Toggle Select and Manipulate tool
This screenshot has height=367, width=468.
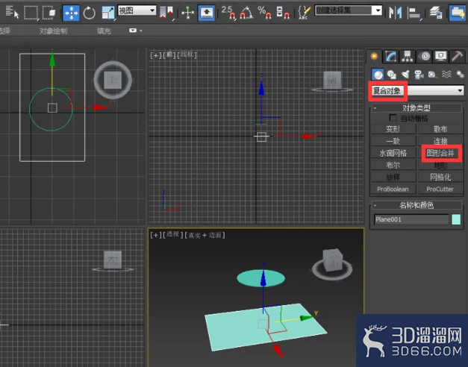(x=188, y=13)
